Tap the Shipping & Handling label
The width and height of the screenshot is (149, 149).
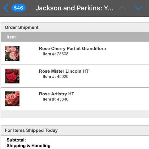point(29,146)
